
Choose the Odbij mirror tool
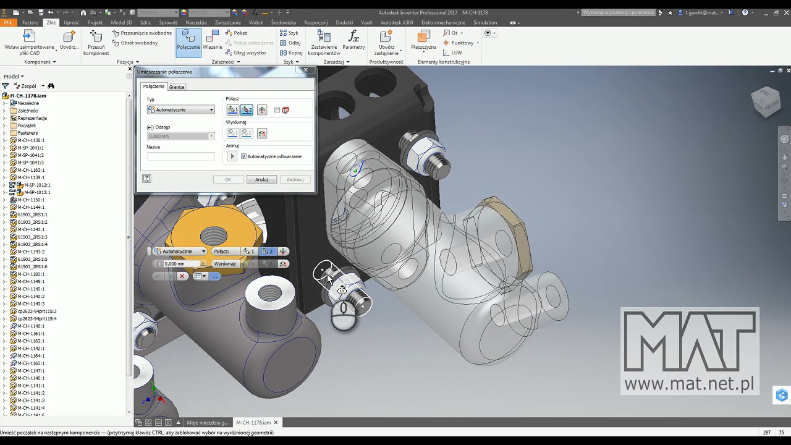pos(290,43)
